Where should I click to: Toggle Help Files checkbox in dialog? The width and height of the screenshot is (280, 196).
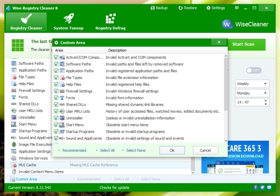click(56, 84)
